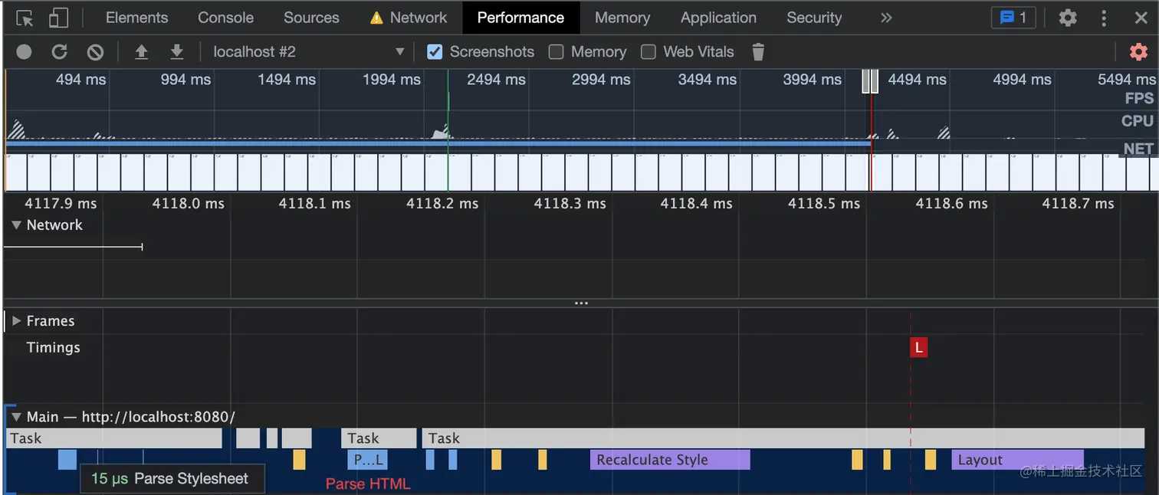Click the 4994 ms overview time label
This screenshot has width=1159, height=495.
click(1022, 80)
